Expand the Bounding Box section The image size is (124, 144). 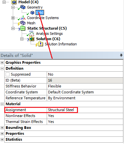tap(2, 128)
